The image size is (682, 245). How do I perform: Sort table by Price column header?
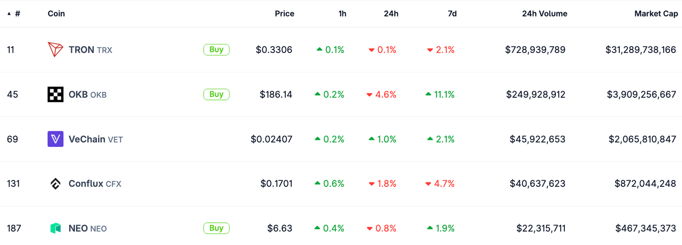[x=284, y=14]
